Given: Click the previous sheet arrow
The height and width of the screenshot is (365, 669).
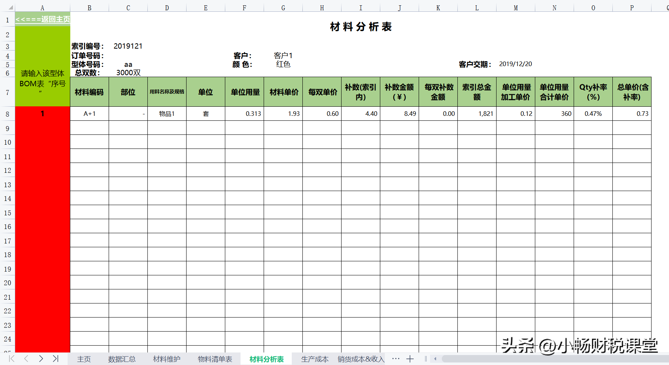Looking at the screenshot, I should click(x=26, y=359).
